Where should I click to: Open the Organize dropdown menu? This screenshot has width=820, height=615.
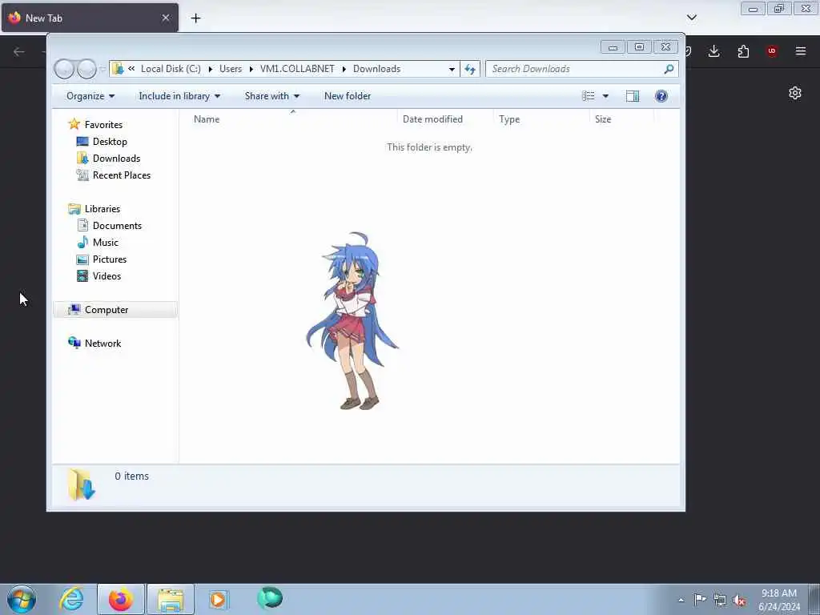point(90,96)
